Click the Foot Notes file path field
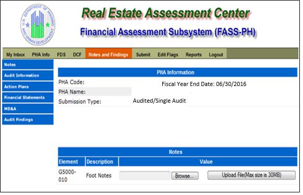The image size is (303, 195). (145, 176)
